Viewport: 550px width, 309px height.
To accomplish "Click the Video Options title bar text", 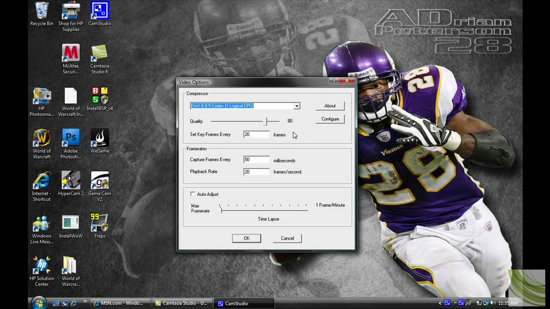I will 194,82.
